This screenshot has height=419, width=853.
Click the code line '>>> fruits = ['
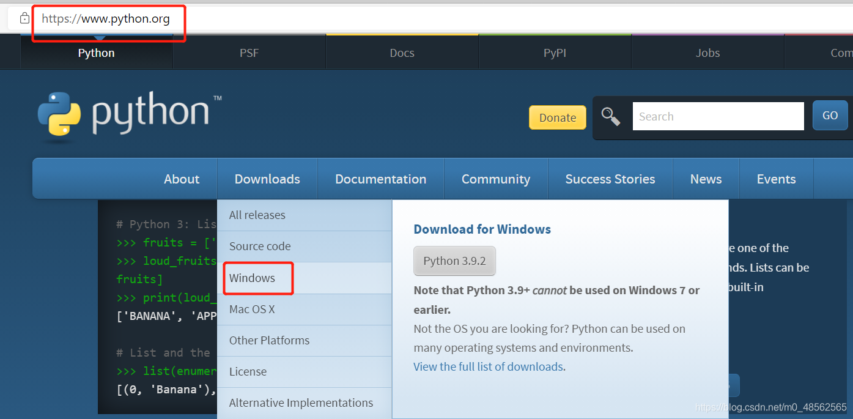[x=167, y=243]
